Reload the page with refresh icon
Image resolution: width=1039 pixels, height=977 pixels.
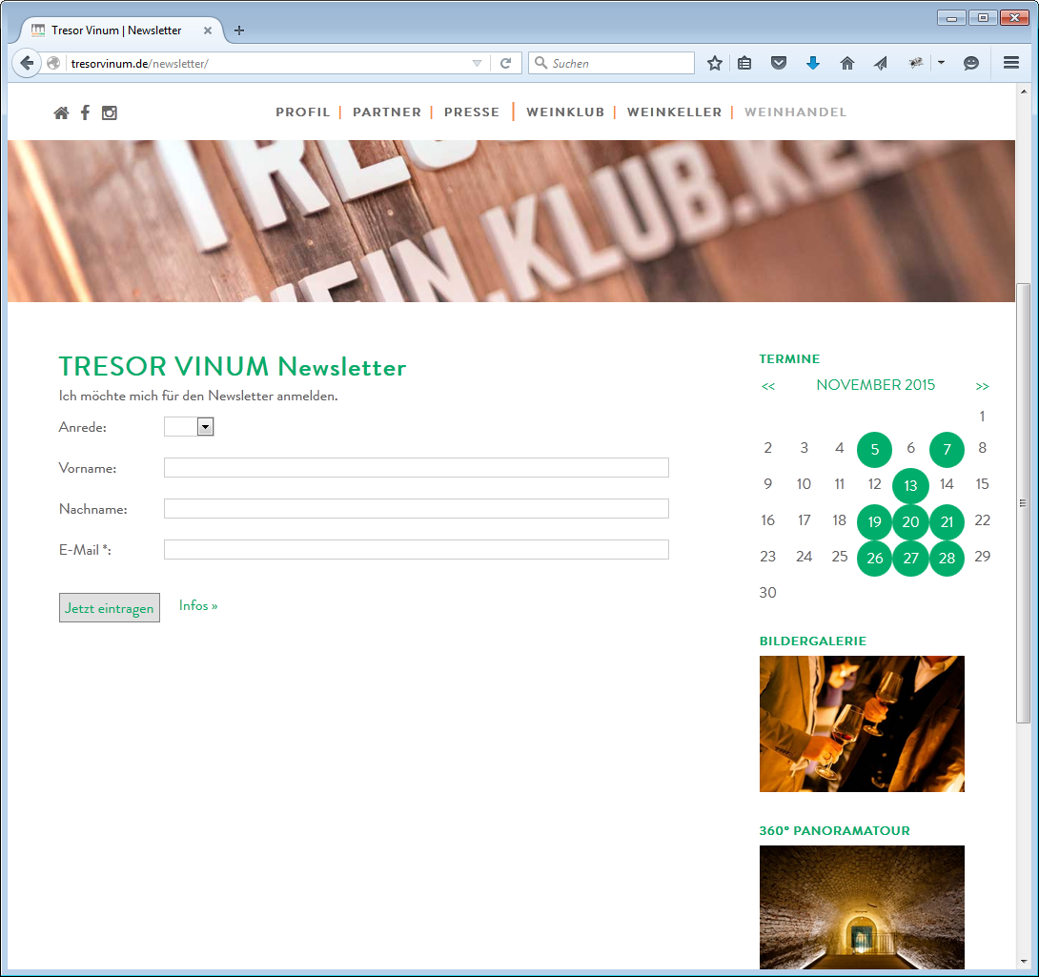coord(505,63)
